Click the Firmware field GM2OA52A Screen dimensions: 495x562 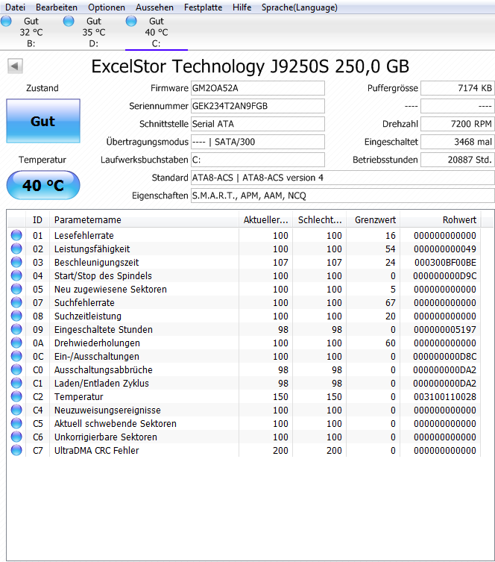click(258, 88)
